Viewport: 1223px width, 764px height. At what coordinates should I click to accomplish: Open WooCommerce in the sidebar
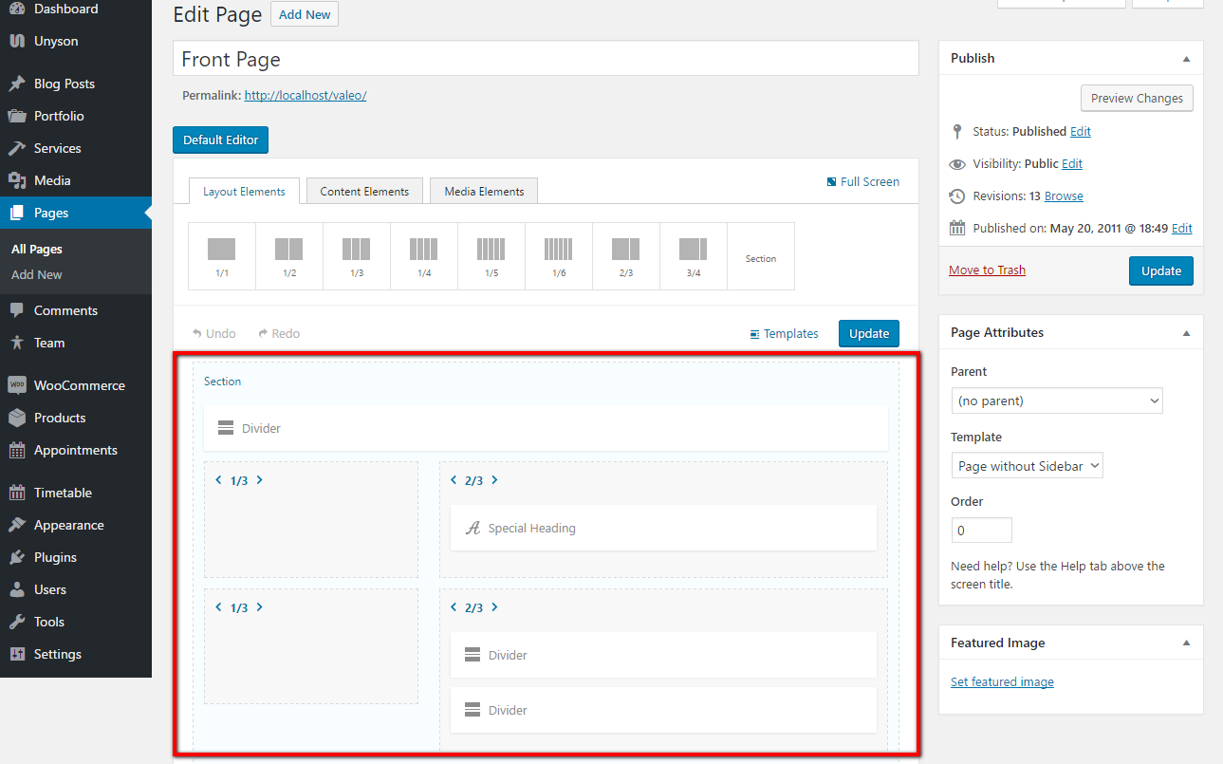79,385
